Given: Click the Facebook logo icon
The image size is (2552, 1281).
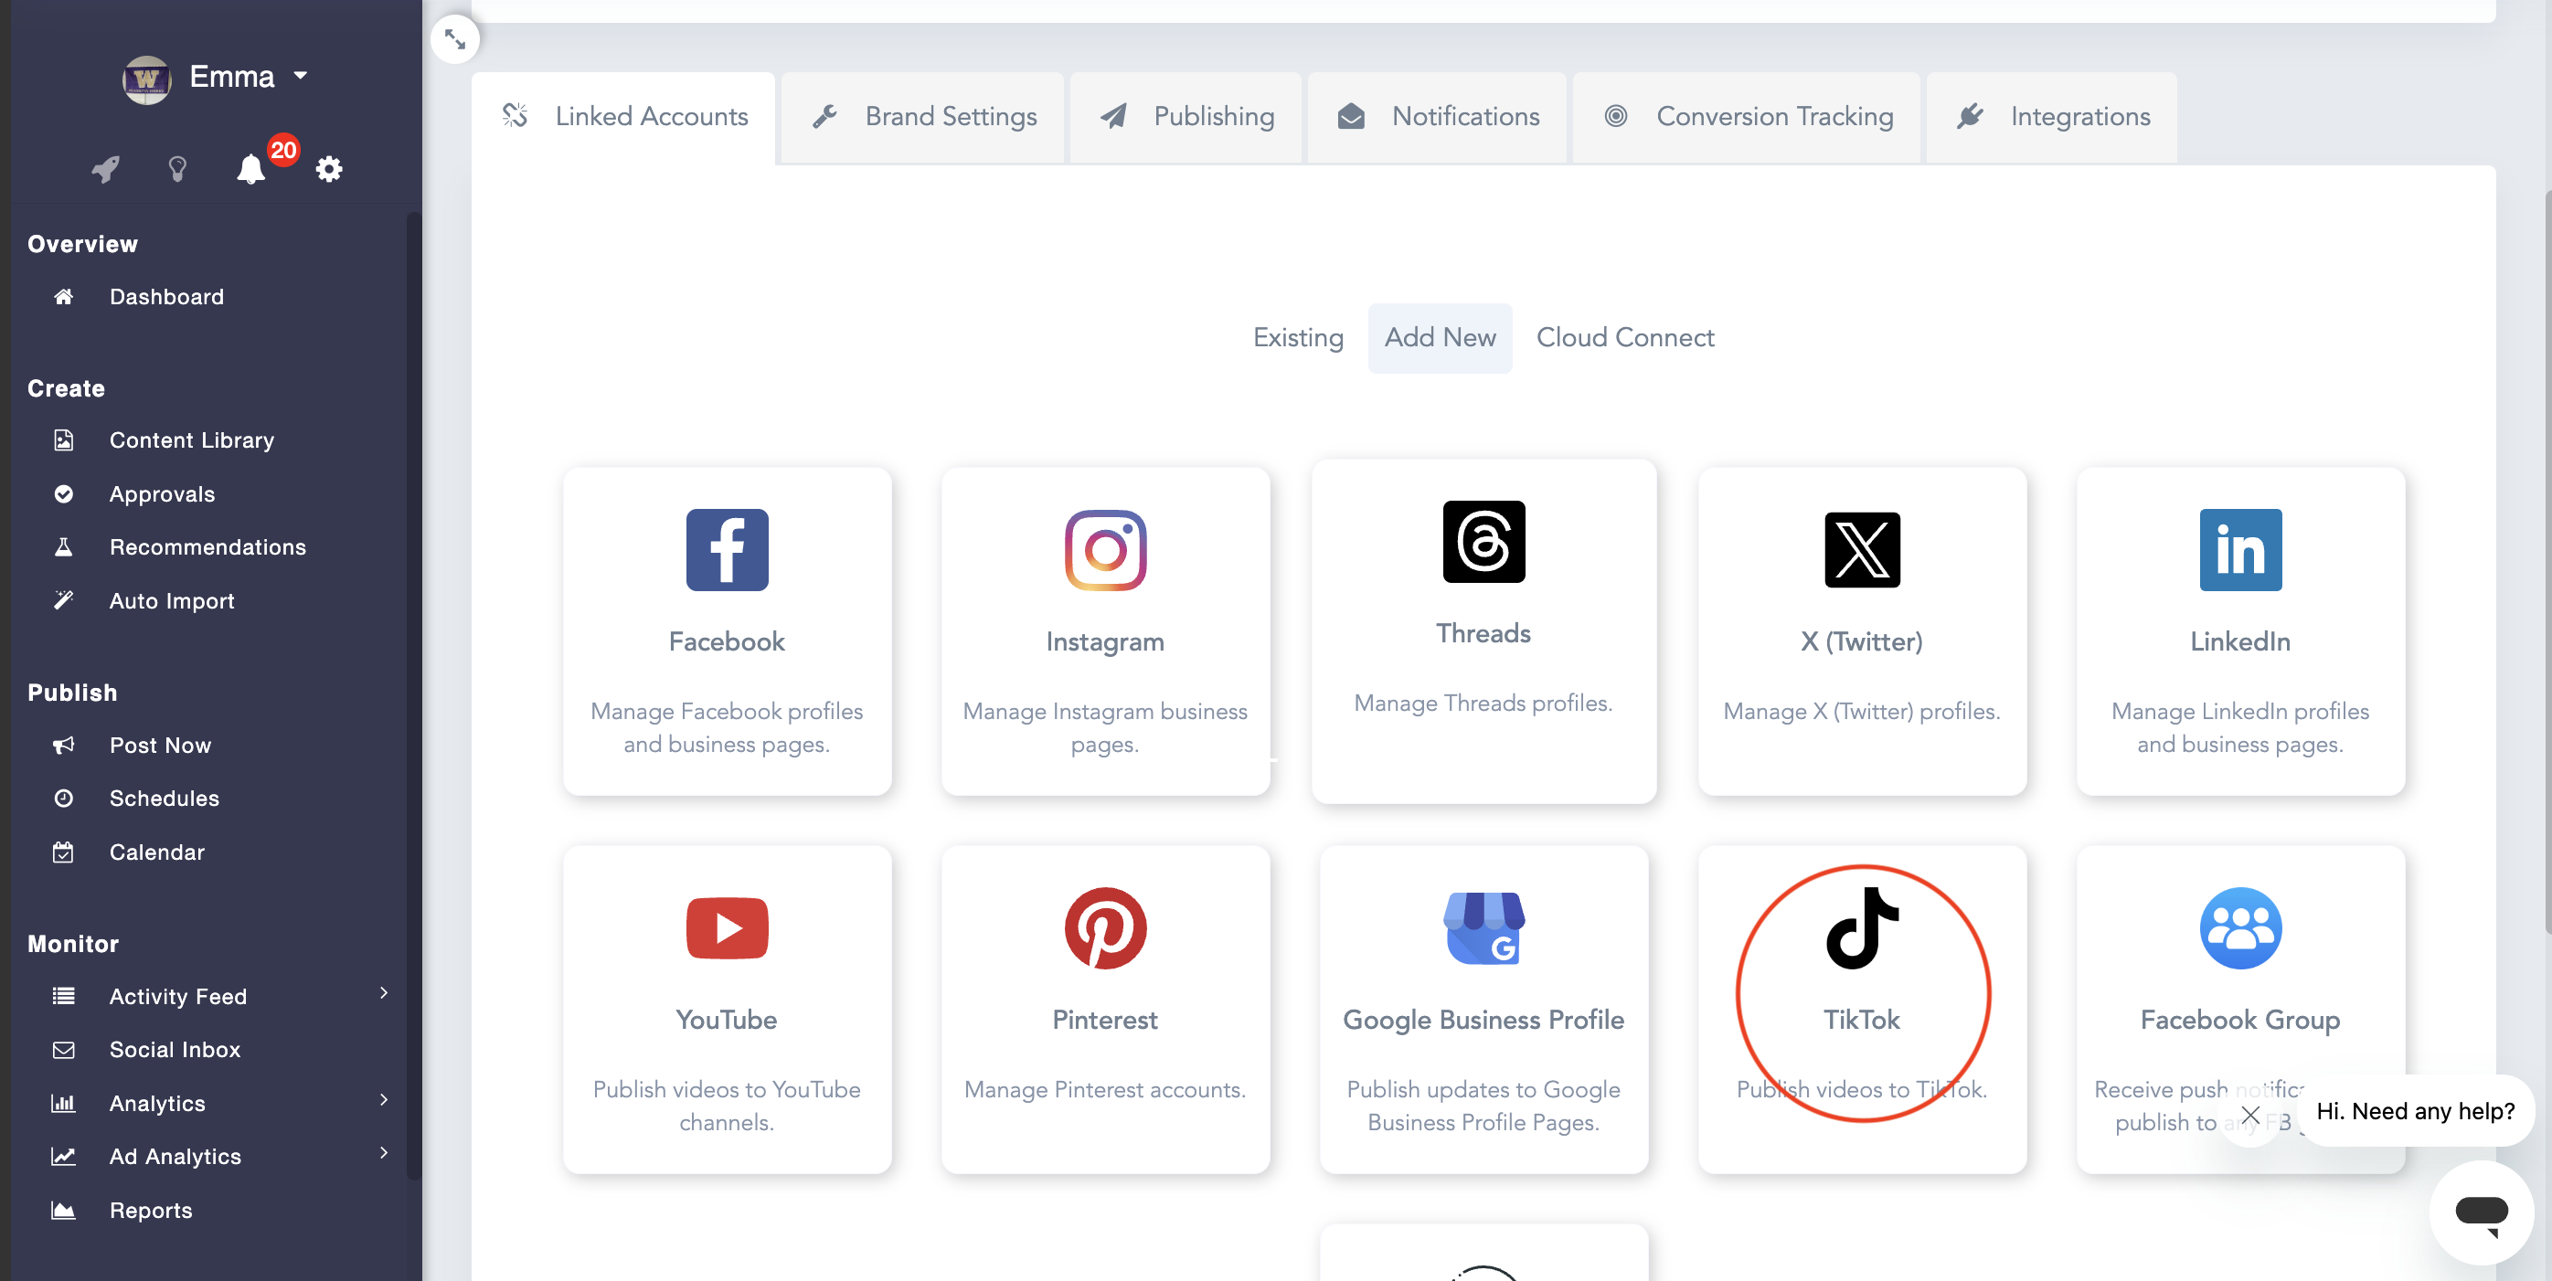Looking at the screenshot, I should [728, 549].
